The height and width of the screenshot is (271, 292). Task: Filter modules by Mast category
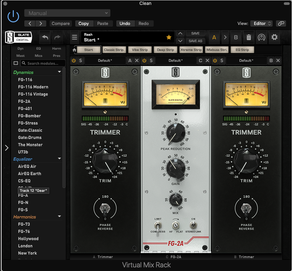[x=20, y=56]
